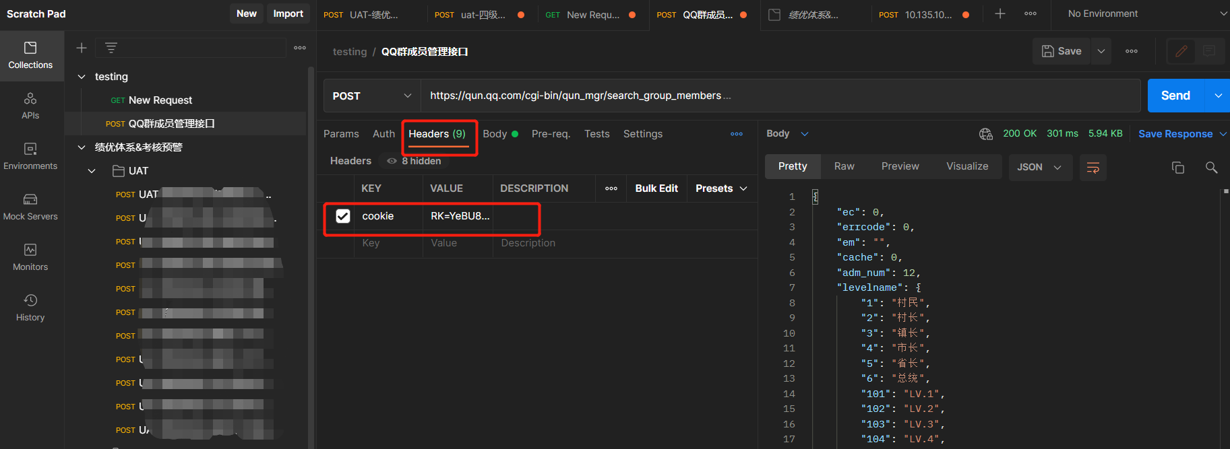Open the JSON format dropdown
The image size is (1230, 449).
(x=1039, y=168)
